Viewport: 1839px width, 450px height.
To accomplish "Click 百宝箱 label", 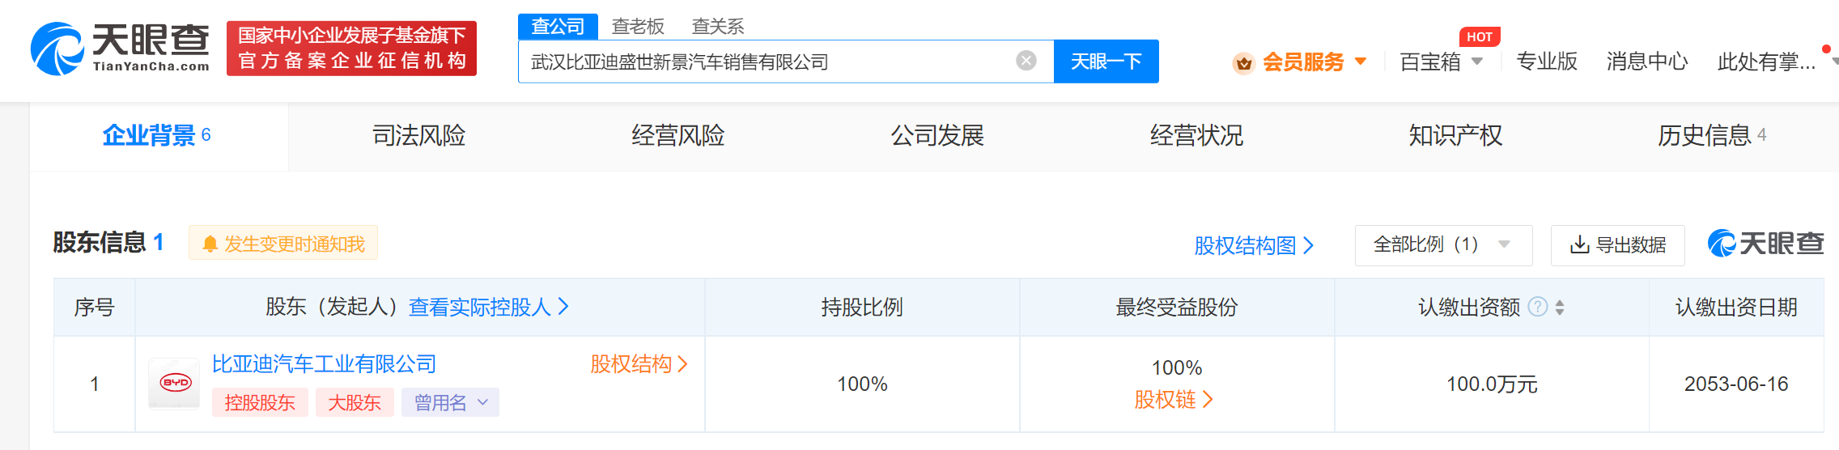I will pyautogui.click(x=1430, y=62).
